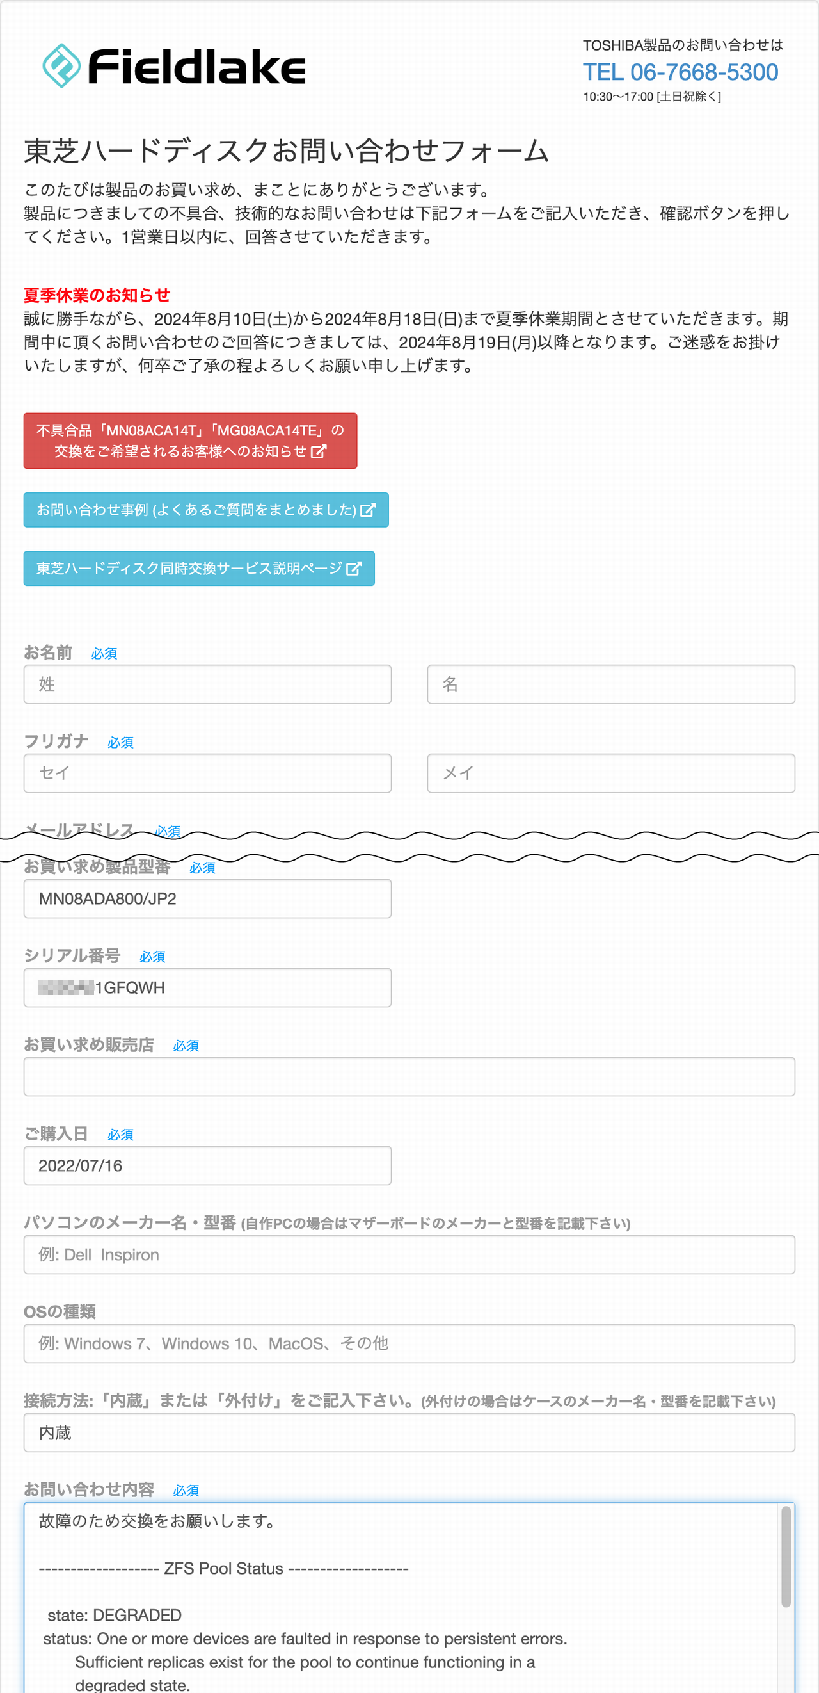Open the MN08ACA14T defective product exchange notice
Viewport: 819px width, 1693px height.
coord(191,441)
